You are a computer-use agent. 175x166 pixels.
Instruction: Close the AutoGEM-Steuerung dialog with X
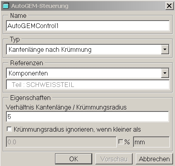169,6
